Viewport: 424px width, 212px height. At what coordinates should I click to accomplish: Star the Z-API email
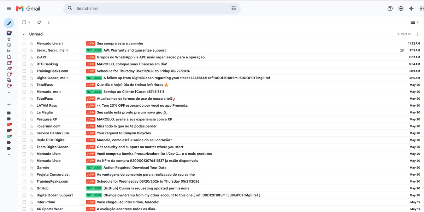click(31, 57)
